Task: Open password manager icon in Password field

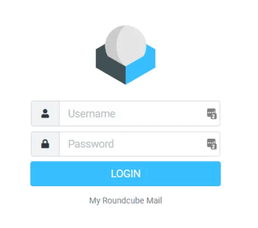Action: 212,144
